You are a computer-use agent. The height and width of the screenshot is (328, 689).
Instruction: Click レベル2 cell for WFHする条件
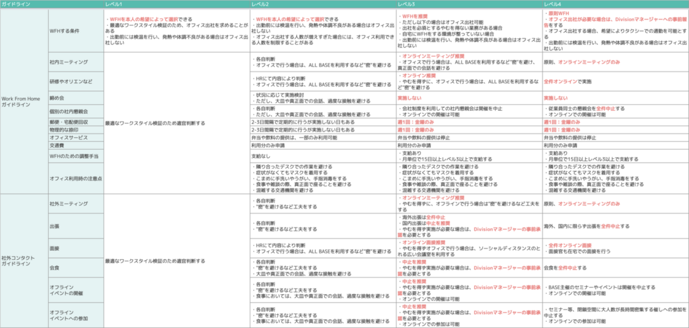click(x=323, y=30)
